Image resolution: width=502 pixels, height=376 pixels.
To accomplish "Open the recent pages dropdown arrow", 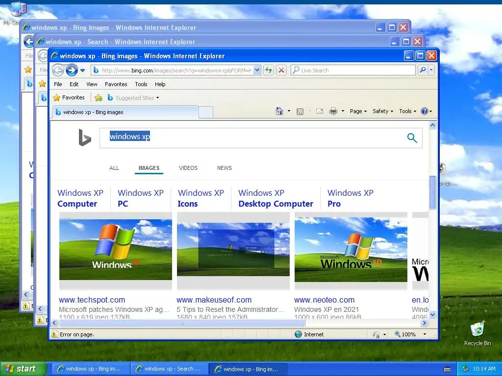I will 82,70.
